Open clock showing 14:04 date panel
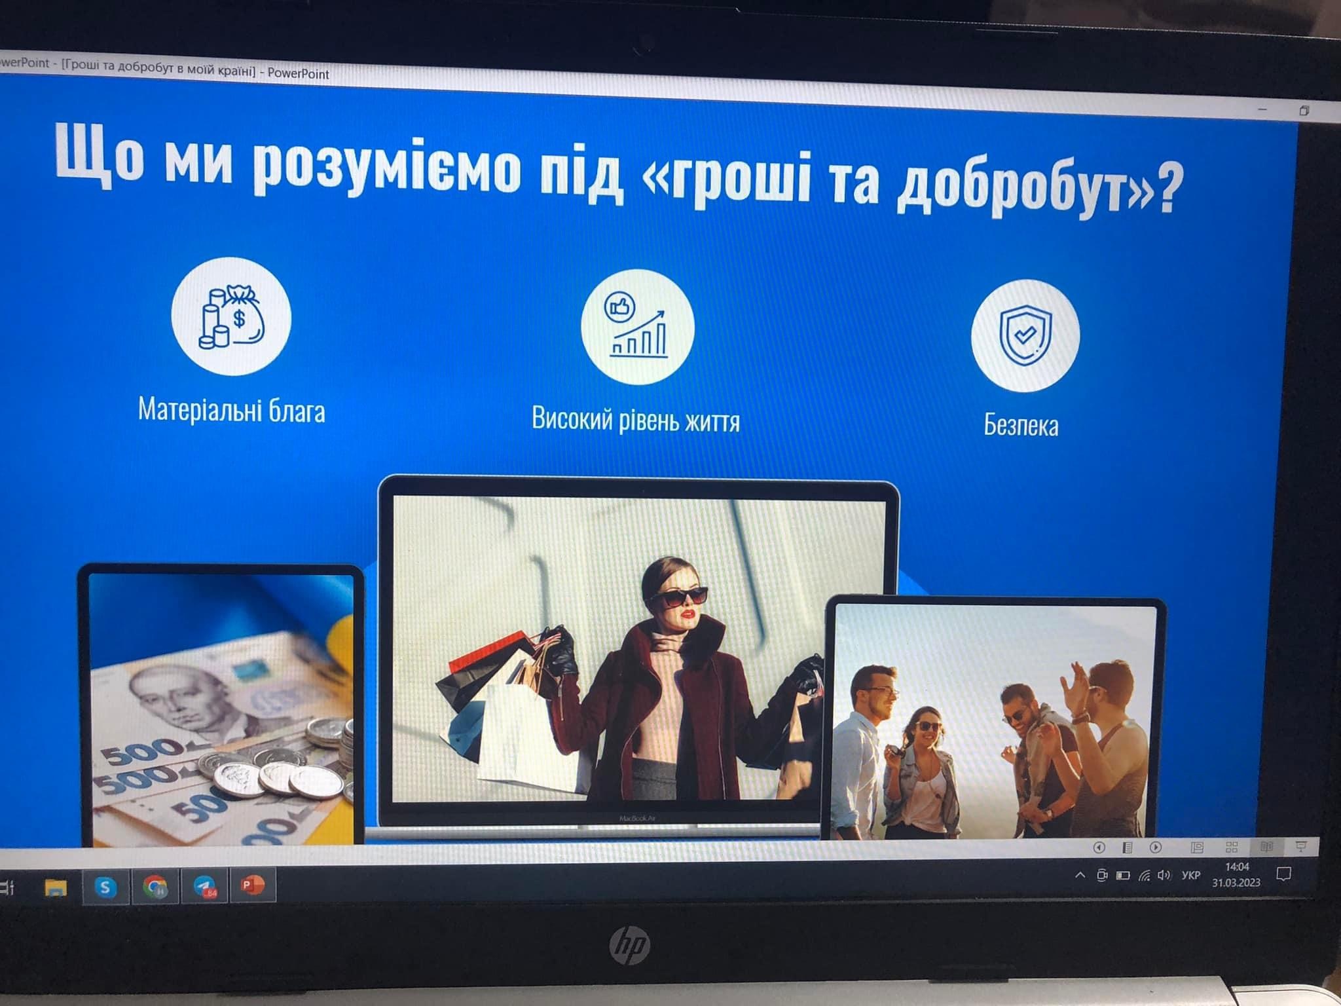 (1236, 874)
